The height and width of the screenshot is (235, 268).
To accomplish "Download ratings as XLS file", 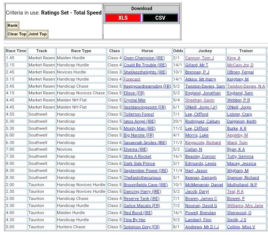I will pyautogui.click(x=123, y=18).
